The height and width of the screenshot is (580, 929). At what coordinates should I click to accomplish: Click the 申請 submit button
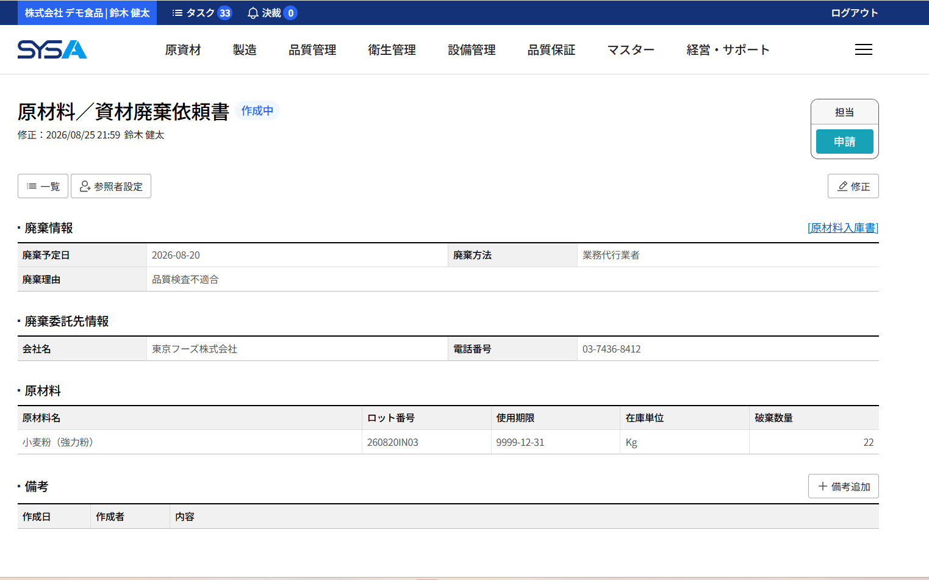tap(844, 141)
